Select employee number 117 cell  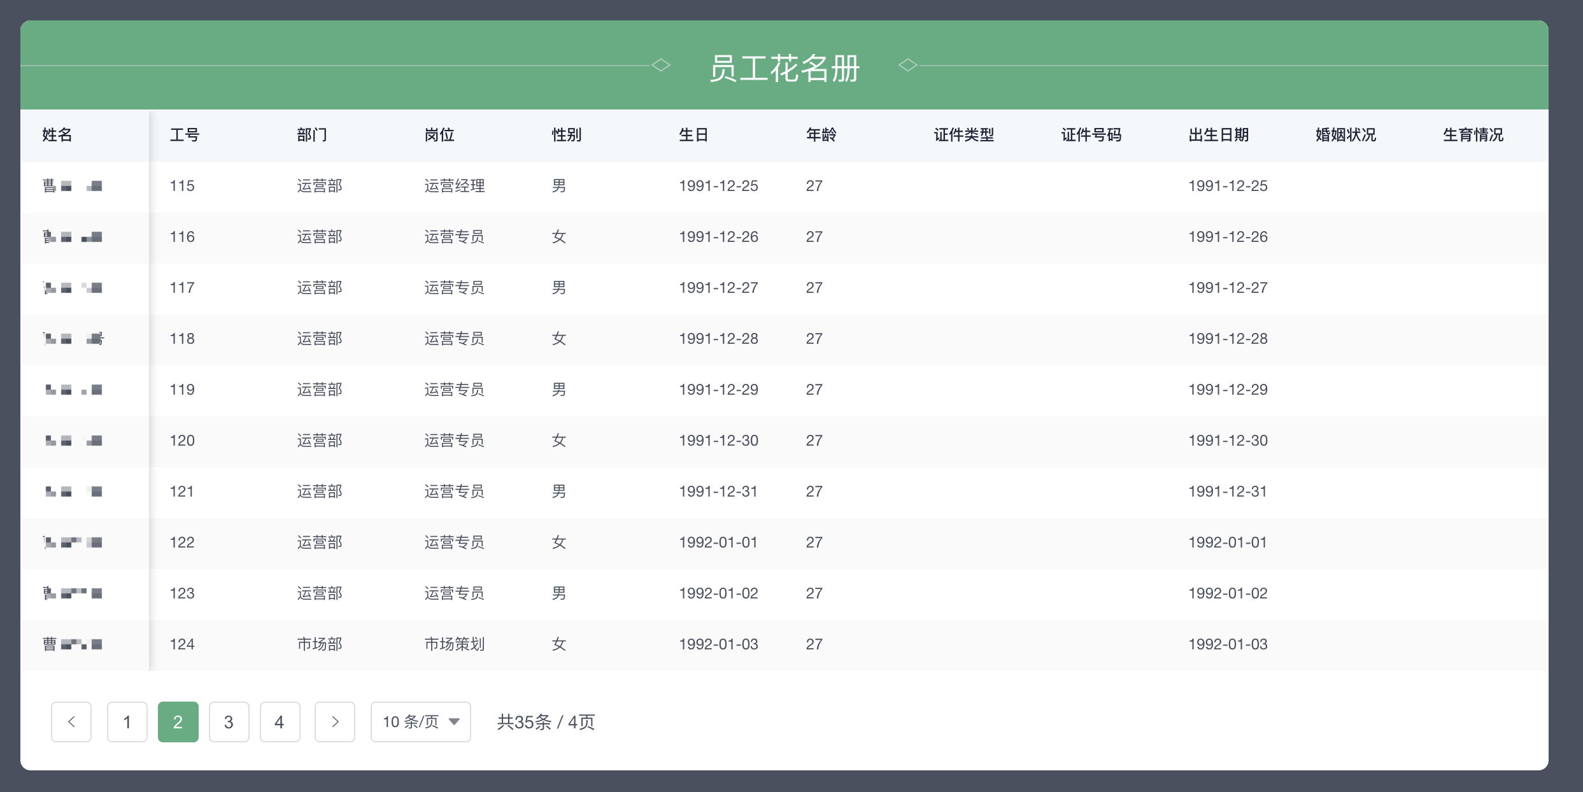coord(182,288)
